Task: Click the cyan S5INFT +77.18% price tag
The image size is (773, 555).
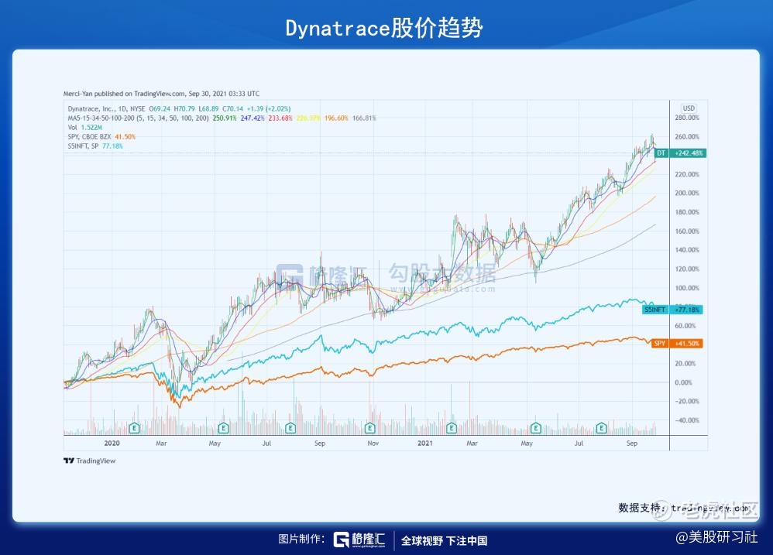Action: (x=672, y=310)
